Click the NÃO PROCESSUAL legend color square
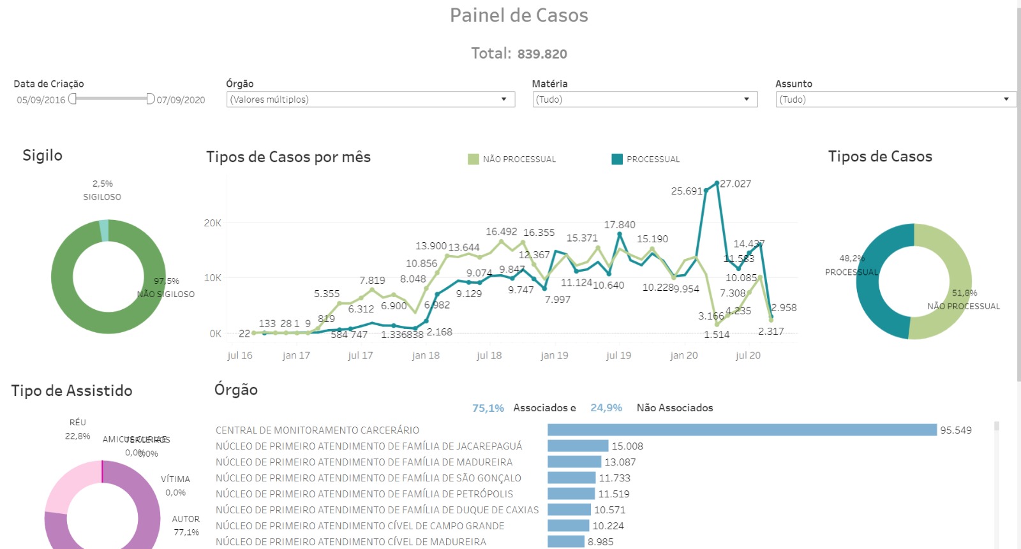 [x=473, y=159]
